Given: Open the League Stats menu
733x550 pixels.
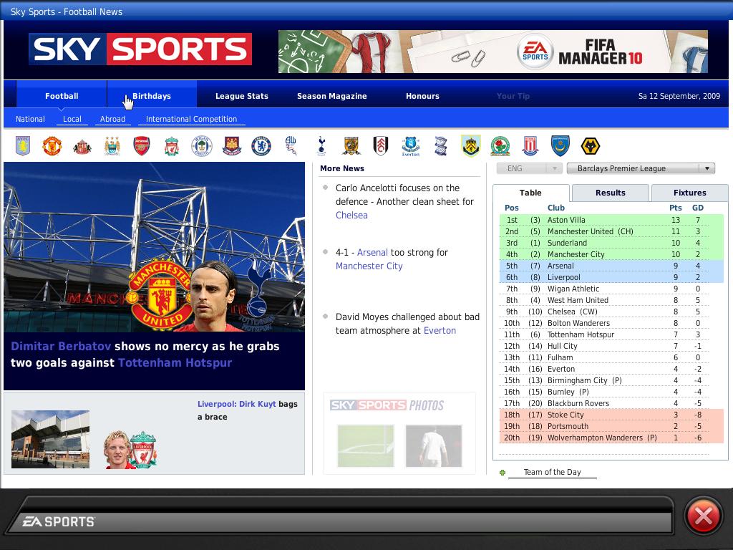Looking at the screenshot, I should (x=242, y=96).
